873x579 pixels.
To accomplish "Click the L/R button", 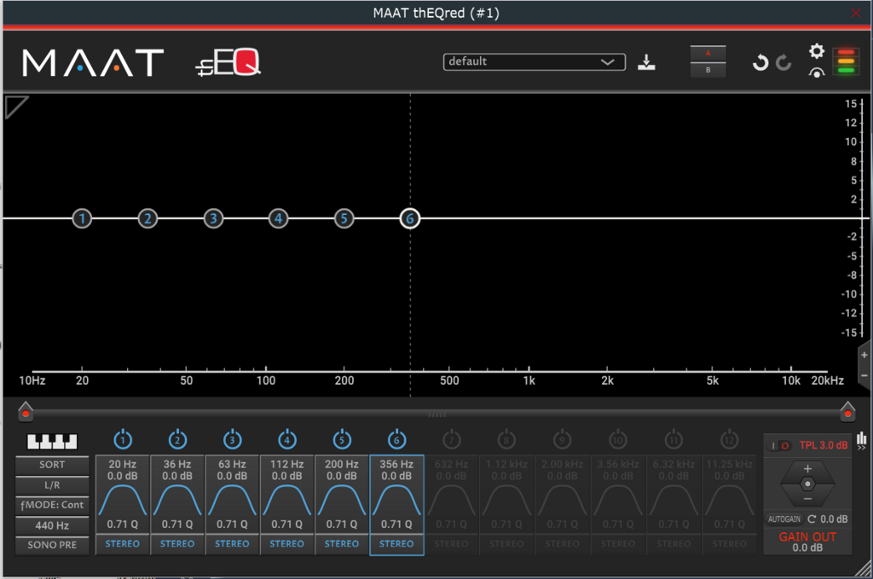I will click(52, 485).
